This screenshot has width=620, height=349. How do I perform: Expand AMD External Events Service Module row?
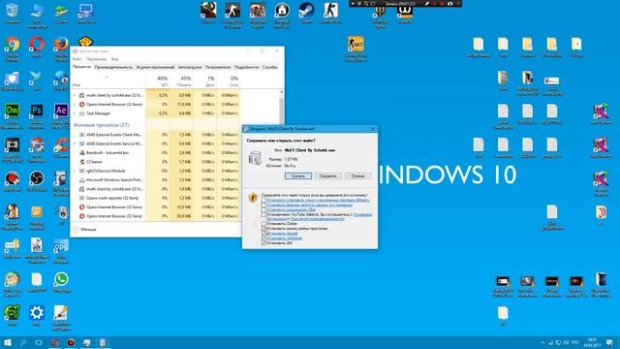click(x=75, y=143)
